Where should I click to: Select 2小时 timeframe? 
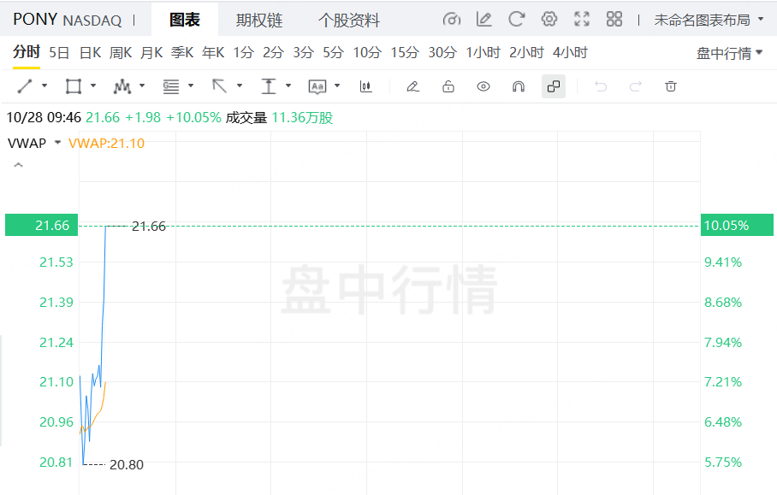527,52
